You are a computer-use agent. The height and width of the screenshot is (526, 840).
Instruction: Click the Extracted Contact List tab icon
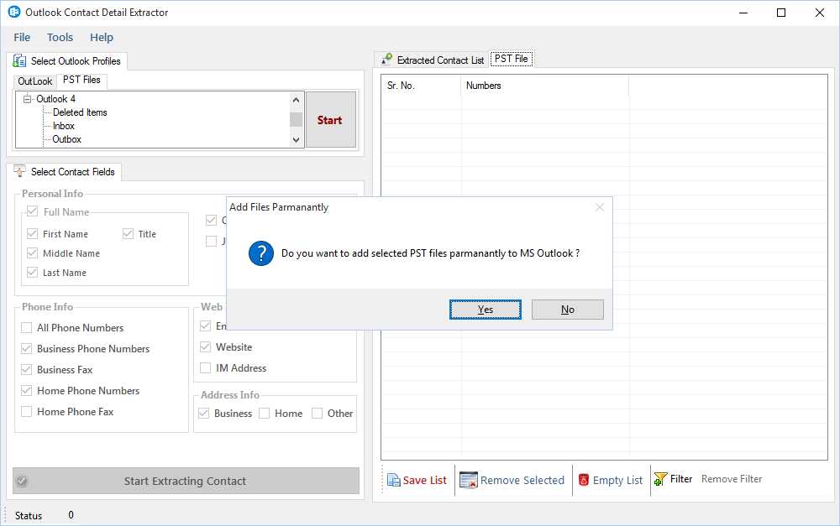[386, 60]
